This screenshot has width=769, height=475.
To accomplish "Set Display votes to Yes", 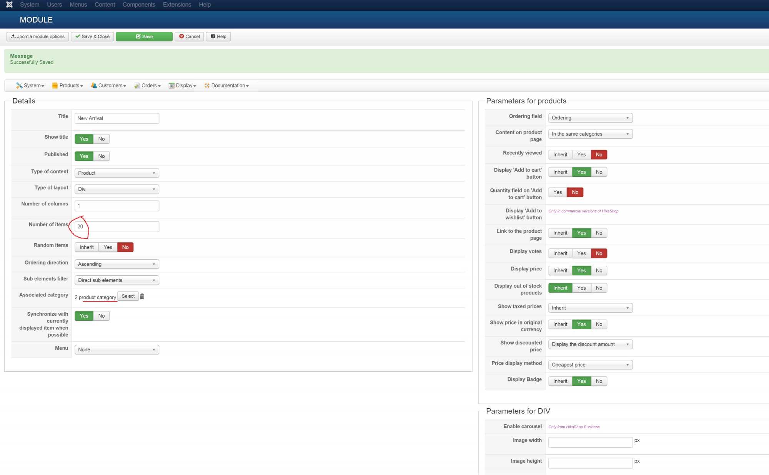I will tap(581, 253).
